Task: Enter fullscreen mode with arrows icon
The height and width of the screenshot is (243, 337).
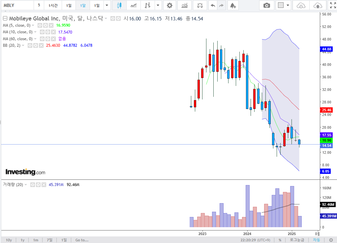Action: click(333, 5)
